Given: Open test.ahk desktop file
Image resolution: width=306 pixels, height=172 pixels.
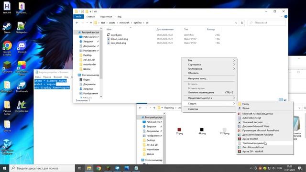Looking at the screenshot, I should point(7,8).
